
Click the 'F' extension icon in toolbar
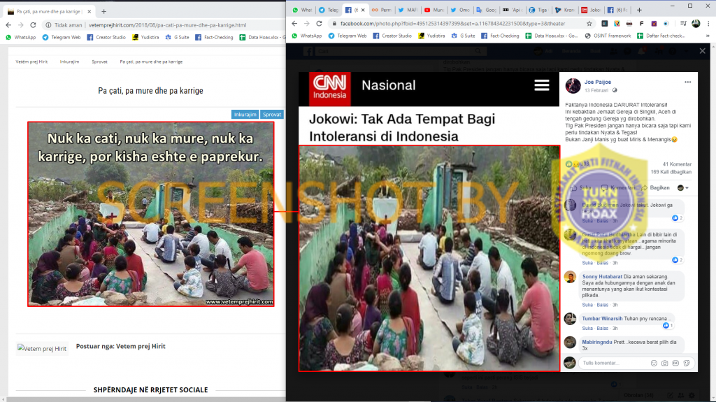(x=642, y=23)
